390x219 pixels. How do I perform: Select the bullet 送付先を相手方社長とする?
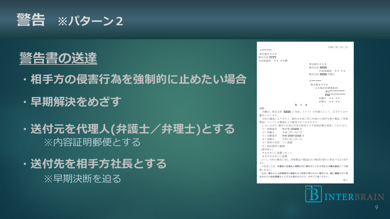(x=98, y=164)
